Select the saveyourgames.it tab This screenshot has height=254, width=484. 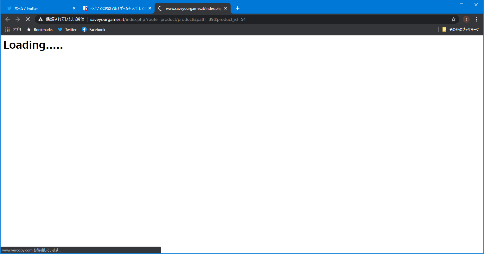[x=193, y=9]
